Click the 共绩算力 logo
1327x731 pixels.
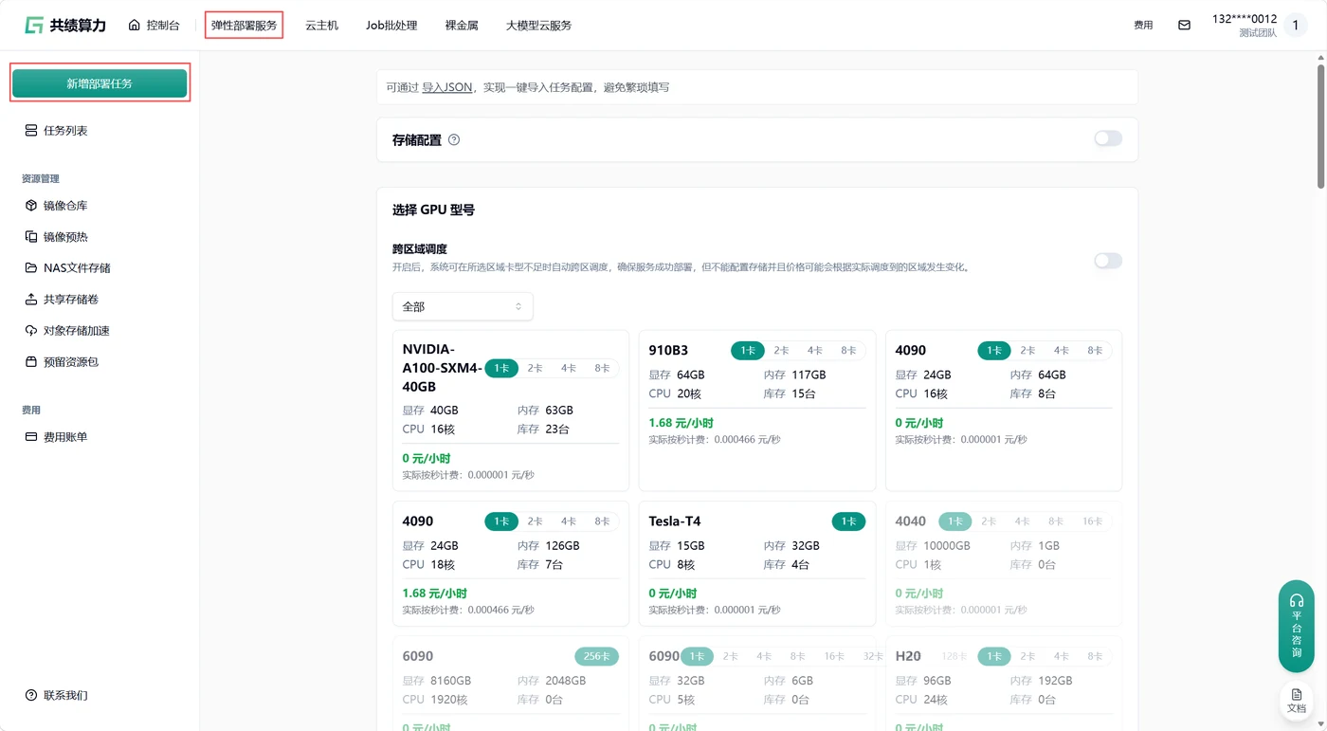click(65, 26)
